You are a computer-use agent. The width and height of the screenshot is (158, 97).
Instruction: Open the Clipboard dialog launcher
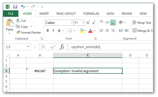[x=42, y=39]
